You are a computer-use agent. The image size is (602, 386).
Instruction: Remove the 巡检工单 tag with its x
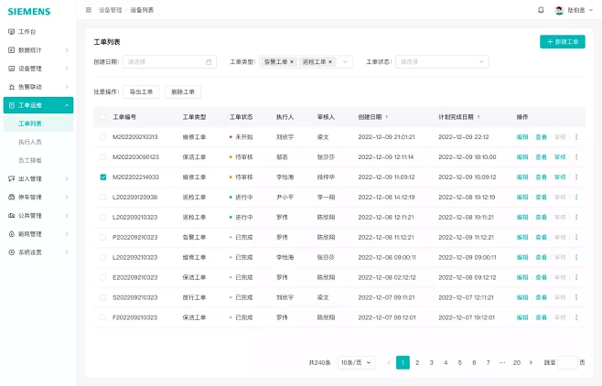pos(330,62)
